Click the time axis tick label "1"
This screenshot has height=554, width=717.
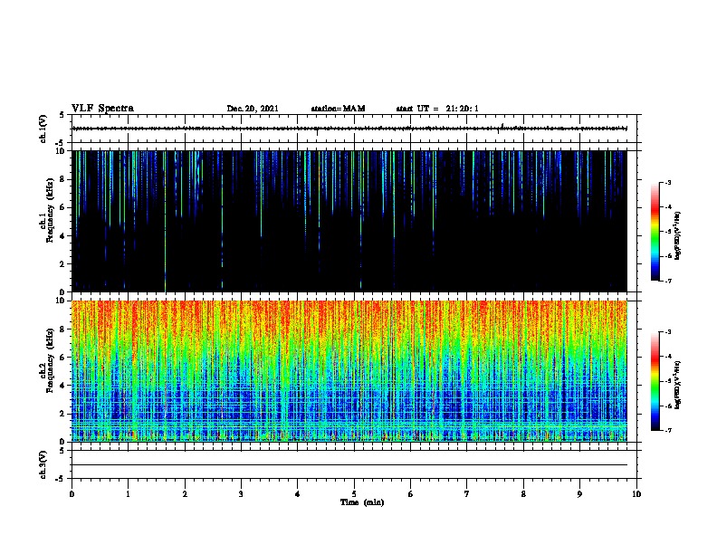click(x=128, y=494)
